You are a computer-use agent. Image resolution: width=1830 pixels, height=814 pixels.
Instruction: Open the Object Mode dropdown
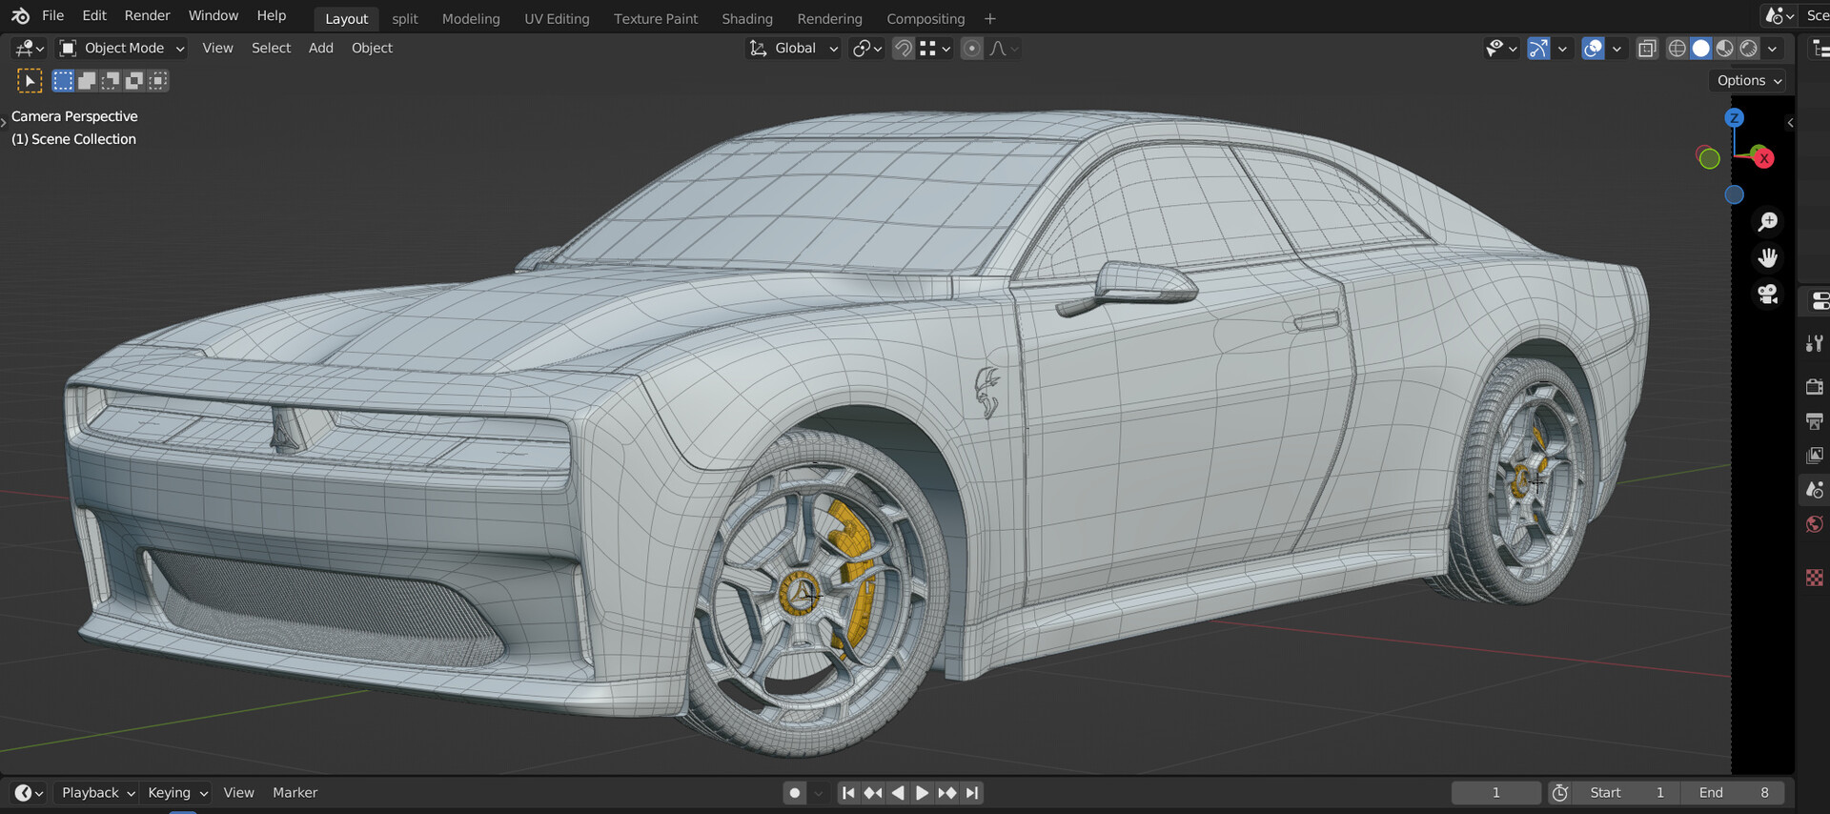(x=122, y=49)
